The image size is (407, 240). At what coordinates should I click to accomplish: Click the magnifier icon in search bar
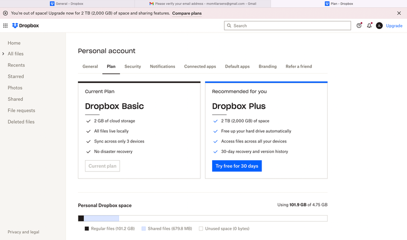(x=229, y=25)
